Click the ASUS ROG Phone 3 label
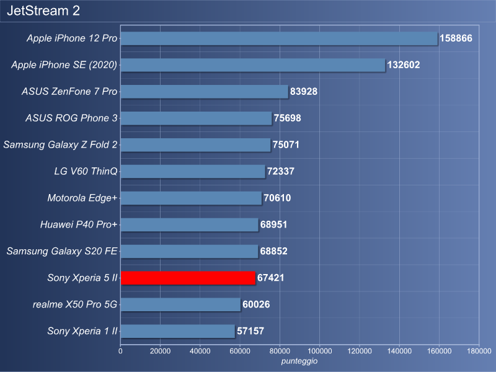Image resolution: width=496 pixels, height=372 pixels. 71,118
